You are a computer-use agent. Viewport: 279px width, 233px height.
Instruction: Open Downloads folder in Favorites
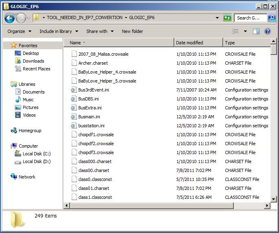(x=33, y=61)
